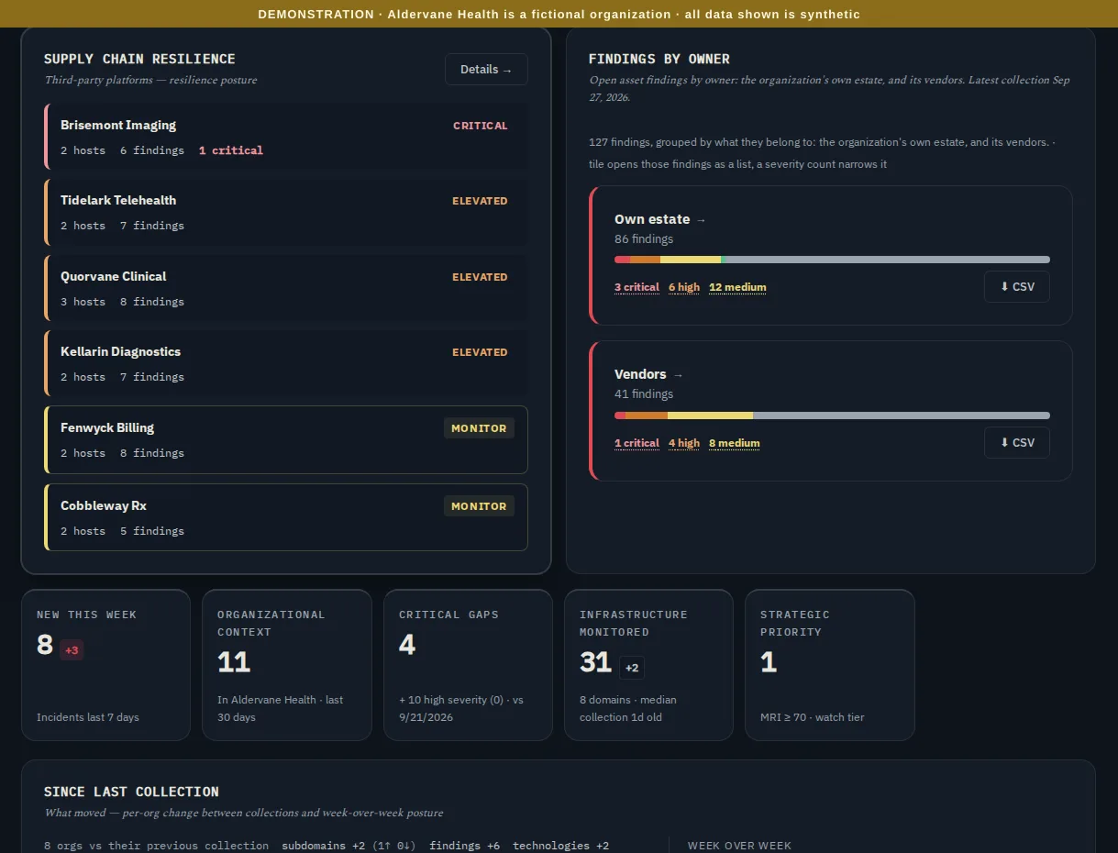Filter Vendors by 1 critical
This screenshot has height=853, width=1118.
[636, 443]
